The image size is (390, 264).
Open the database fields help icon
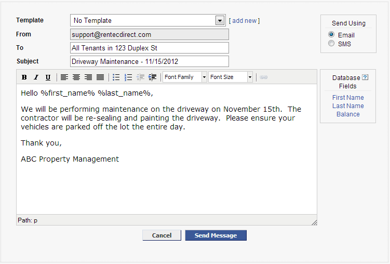(365, 77)
